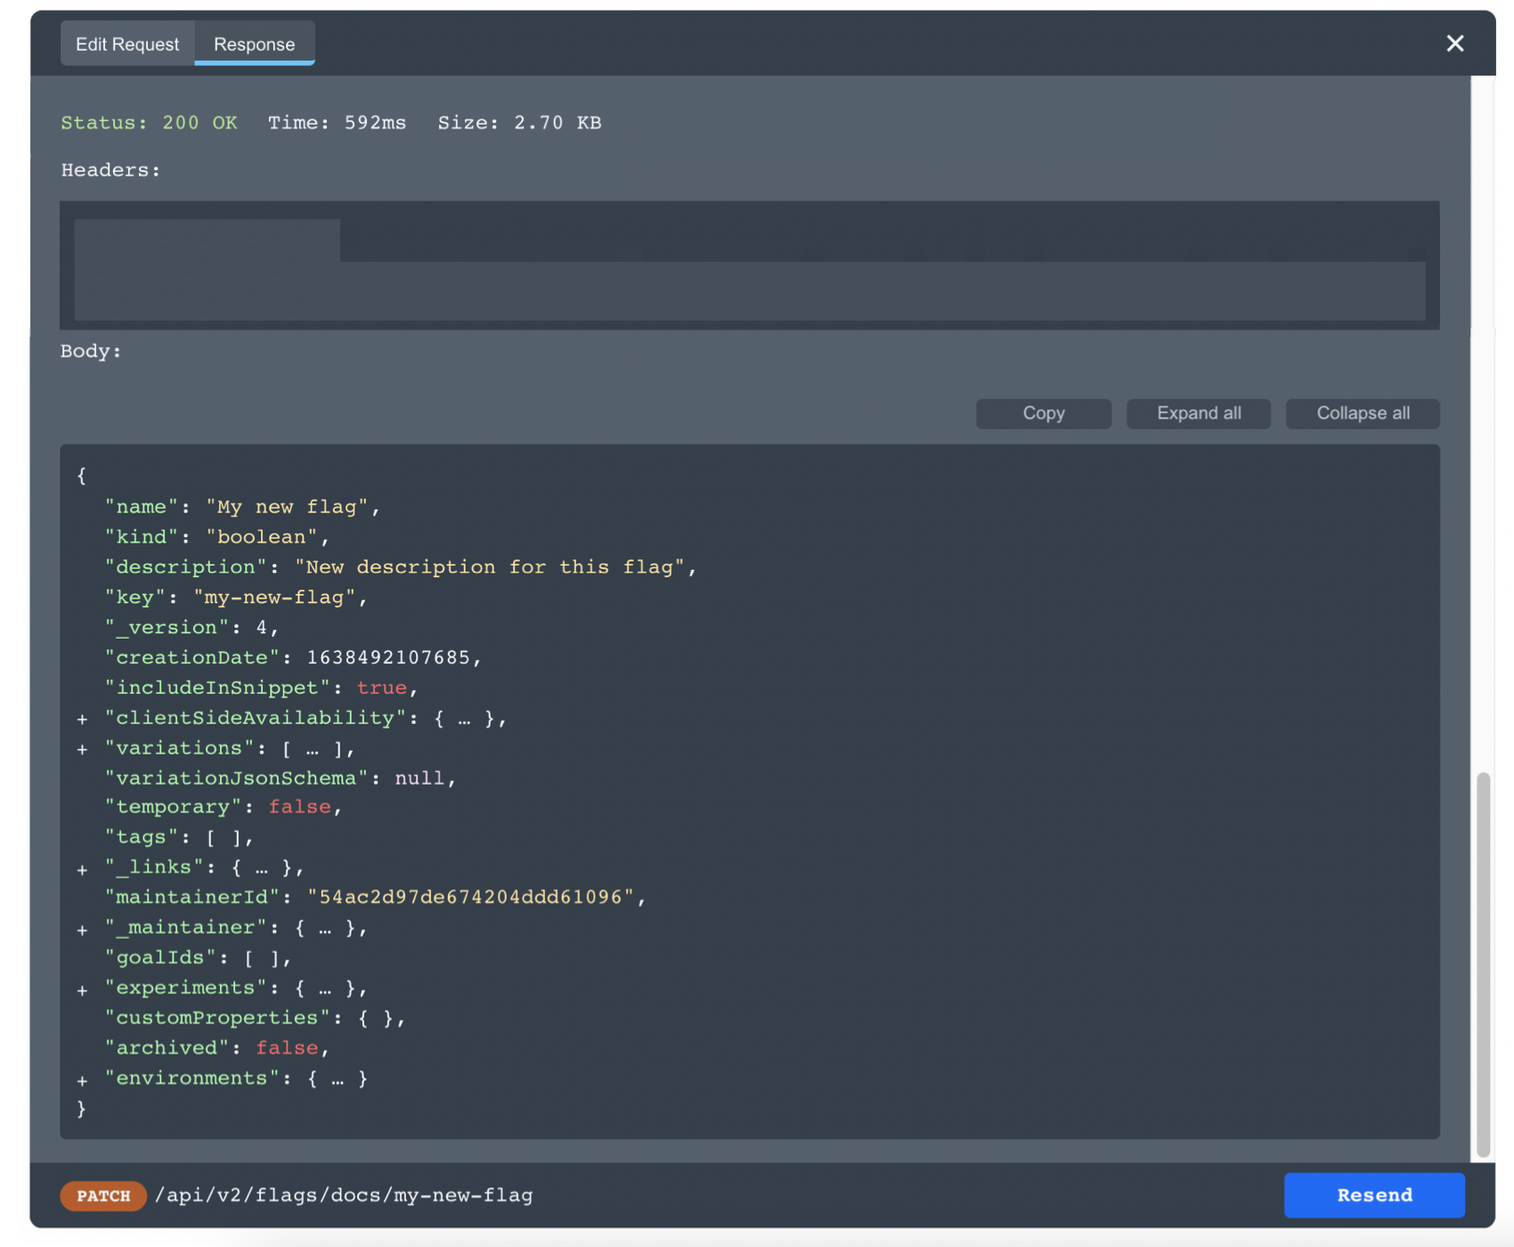
Task: Select the Status 200 OK text
Action: (149, 123)
